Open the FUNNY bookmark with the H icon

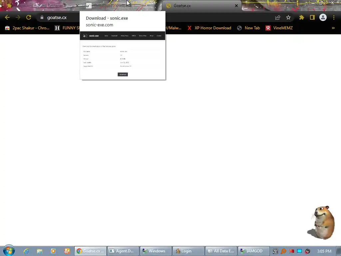(67, 28)
